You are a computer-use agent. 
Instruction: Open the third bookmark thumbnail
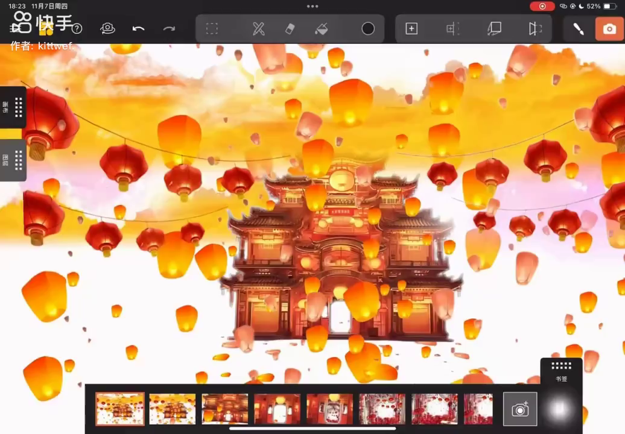(225, 409)
